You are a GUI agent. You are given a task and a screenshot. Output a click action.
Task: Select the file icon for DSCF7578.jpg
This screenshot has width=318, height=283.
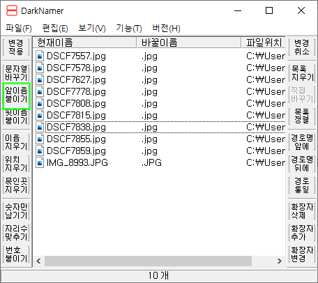(40, 68)
